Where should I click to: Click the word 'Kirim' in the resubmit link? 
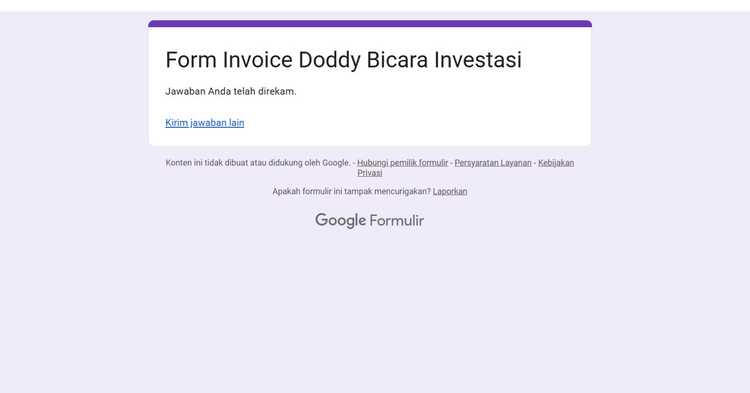177,123
